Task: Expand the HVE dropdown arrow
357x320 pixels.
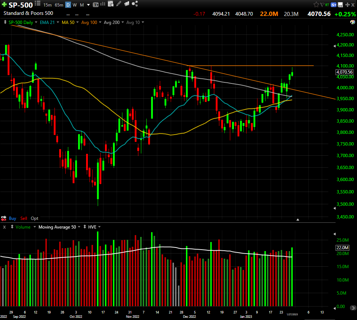Action: (100, 227)
